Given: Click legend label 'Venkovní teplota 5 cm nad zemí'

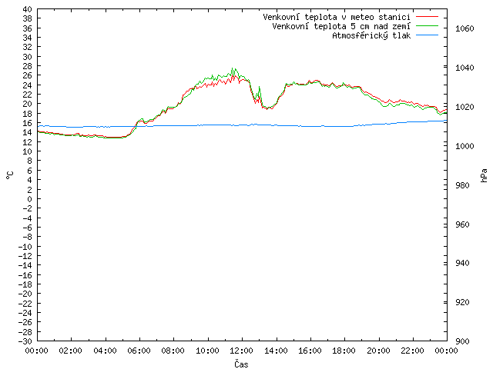Looking at the screenshot, I should [x=341, y=26].
